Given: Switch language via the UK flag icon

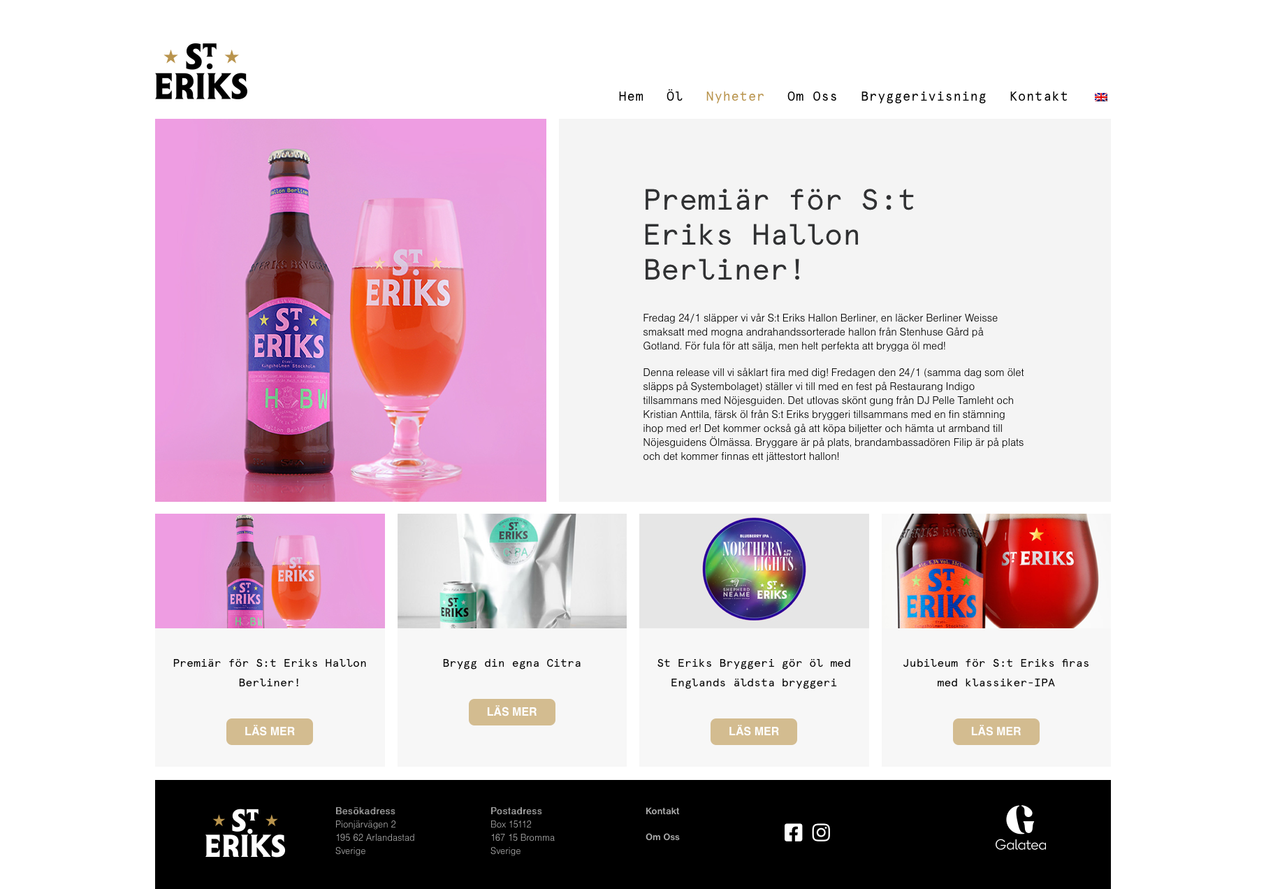Looking at the screenshot, I should click(1101, 97).
